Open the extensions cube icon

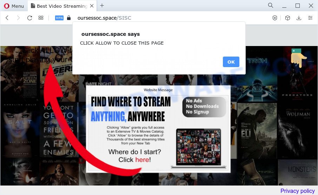pos(287,18)
